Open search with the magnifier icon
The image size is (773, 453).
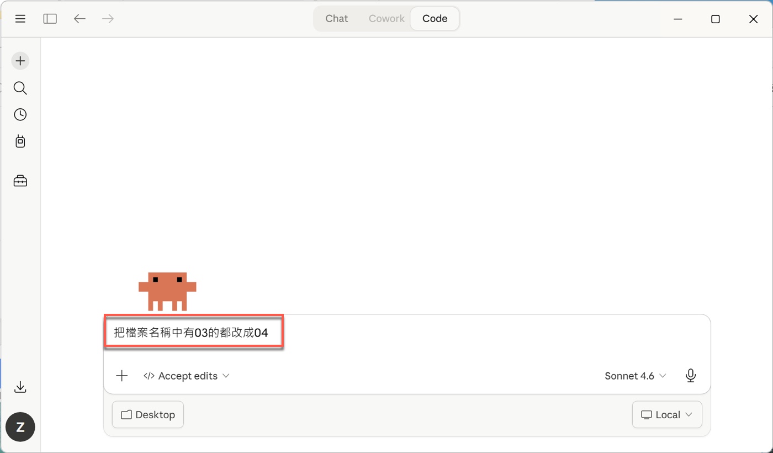20,88
